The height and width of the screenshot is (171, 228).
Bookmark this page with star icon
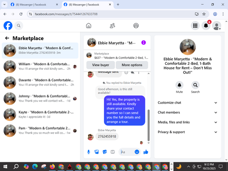(x=204, y=14)
